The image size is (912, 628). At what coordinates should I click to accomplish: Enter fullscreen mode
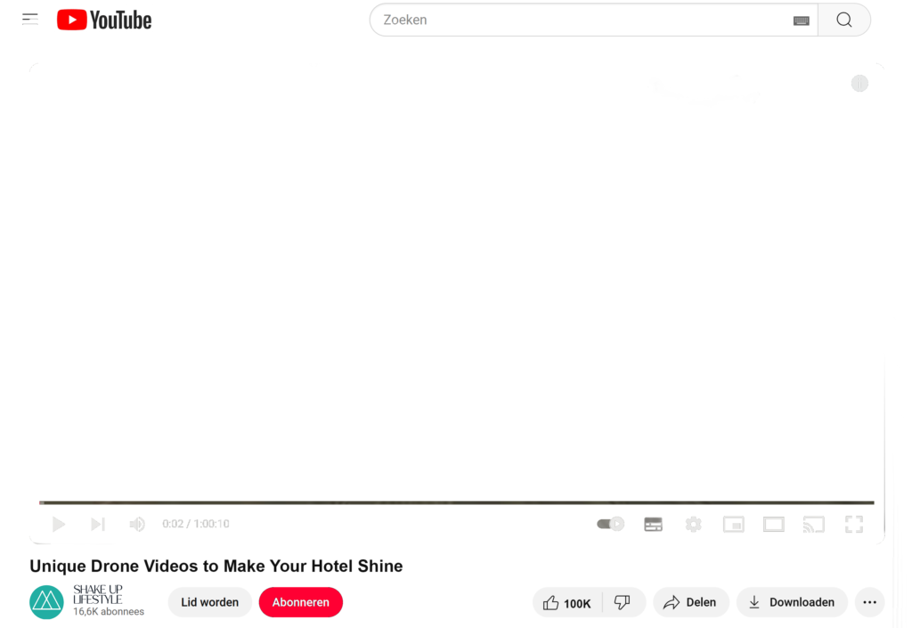pos(854,524)
